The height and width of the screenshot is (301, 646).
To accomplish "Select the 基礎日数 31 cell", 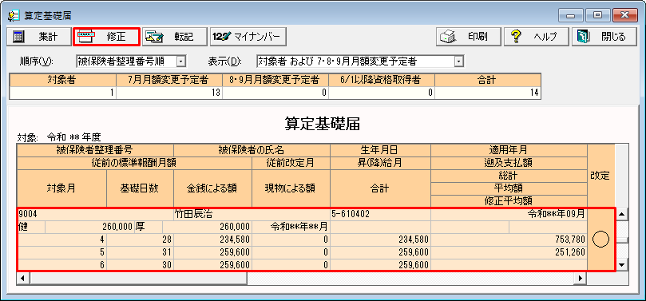I will pos(140,252).
